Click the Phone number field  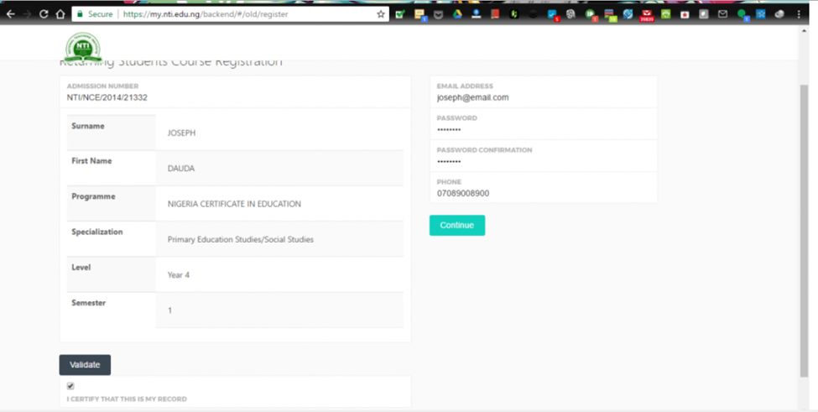pyautogui.click(x=543, y=193)
